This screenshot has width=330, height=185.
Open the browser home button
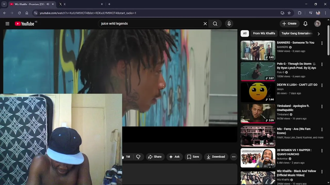pyautogui.click(x=27, y=13)
